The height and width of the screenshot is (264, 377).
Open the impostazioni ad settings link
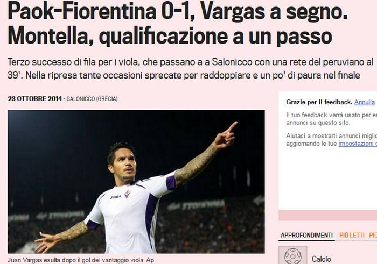358,144
